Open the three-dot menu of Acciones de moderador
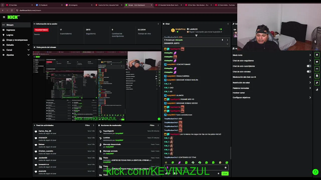Viewport: 321px width, 180px height. coord(158,125)
